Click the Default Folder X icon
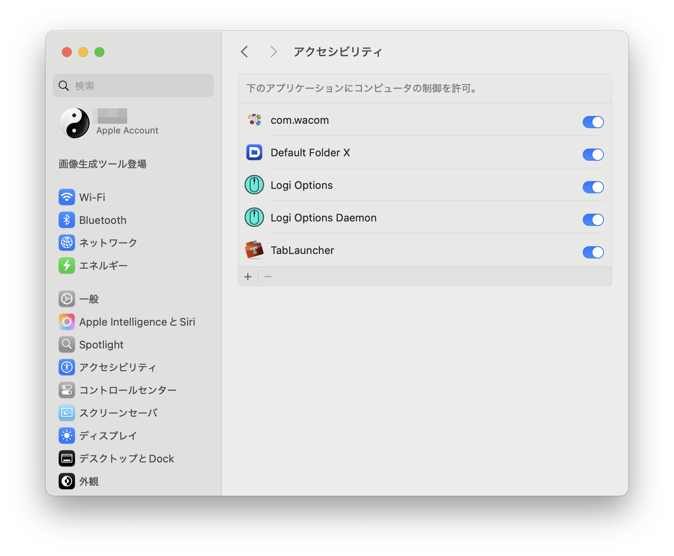 [x=254, y=153]
